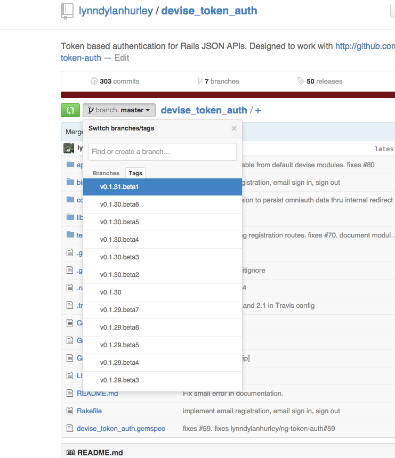Open the devise_token_auth repository title link
The width and height of the screenshot is (395, 458).
click(209, 11)
